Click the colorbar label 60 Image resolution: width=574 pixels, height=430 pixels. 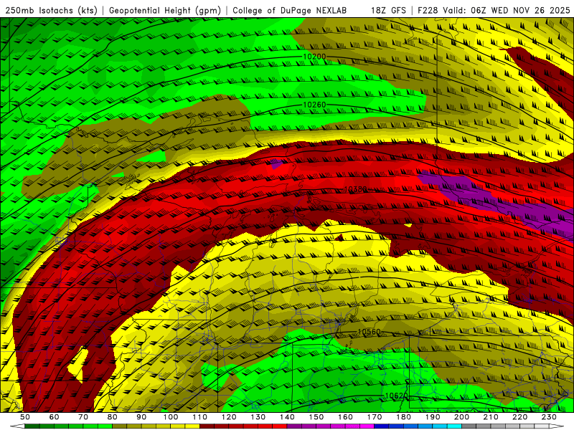pyautogui.click(x=55, y=417)
